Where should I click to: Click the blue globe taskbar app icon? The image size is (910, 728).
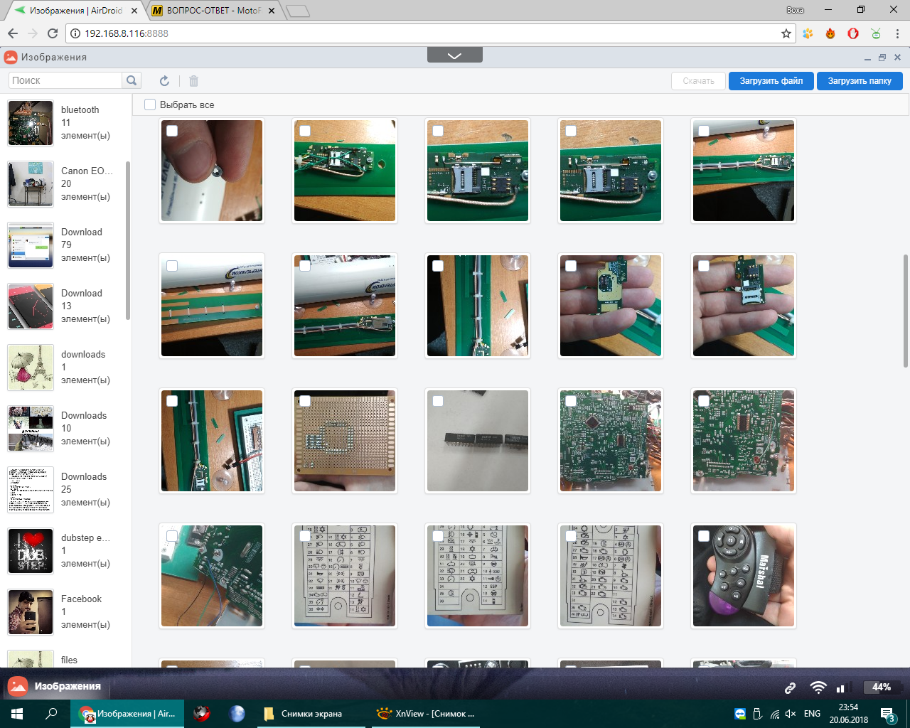click(x=237, y=714)
